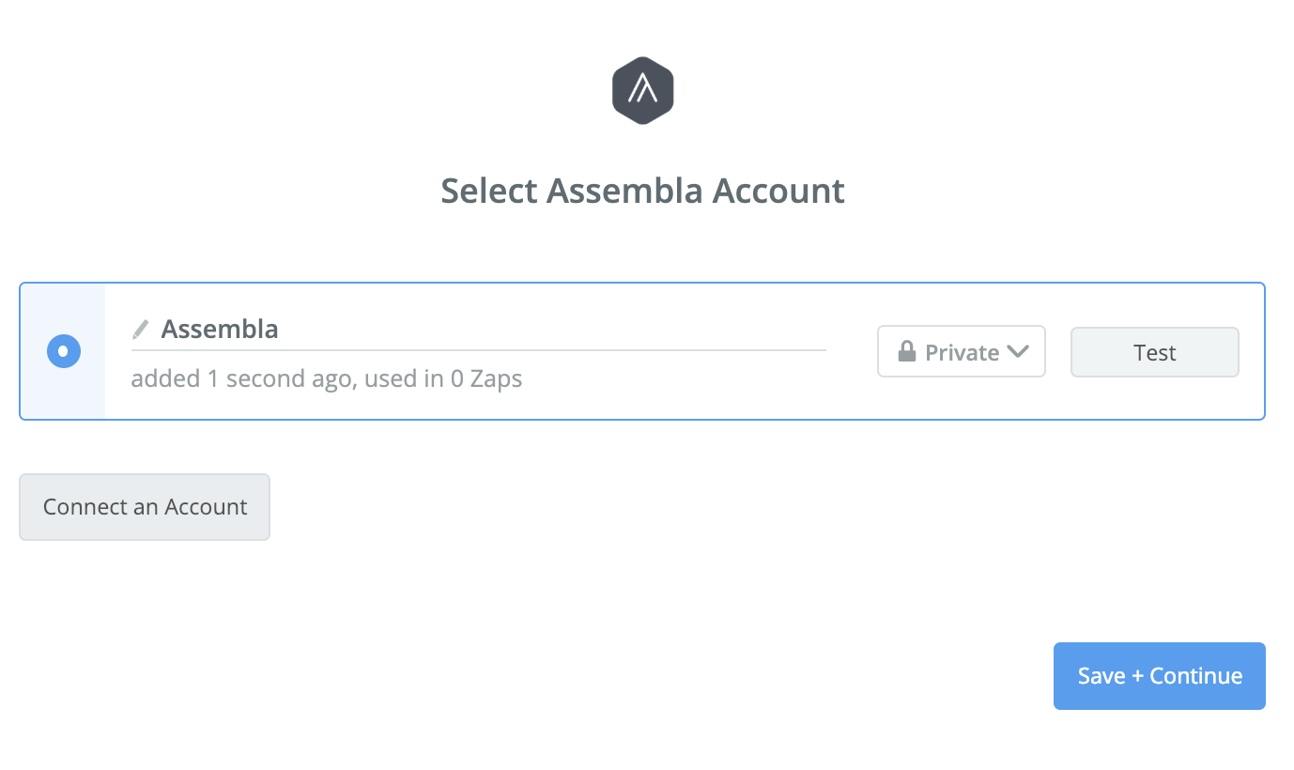Image resolution: width=1294 pixels, height=770 pixels.
Task: Click the 'used in 0 Zaps' text
Action: point(442,378)
